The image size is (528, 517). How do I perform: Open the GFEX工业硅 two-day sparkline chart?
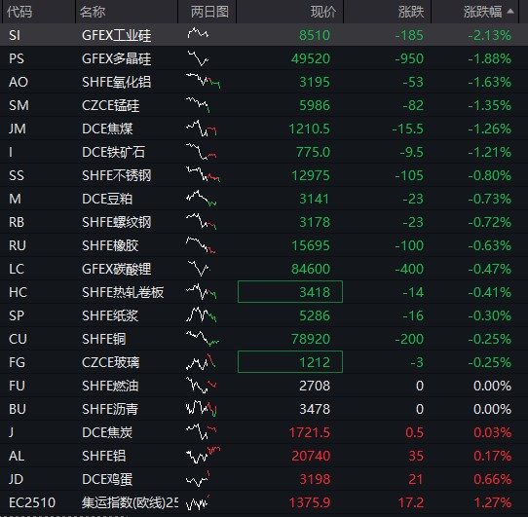pyautogui.click(x=198, y=34)
